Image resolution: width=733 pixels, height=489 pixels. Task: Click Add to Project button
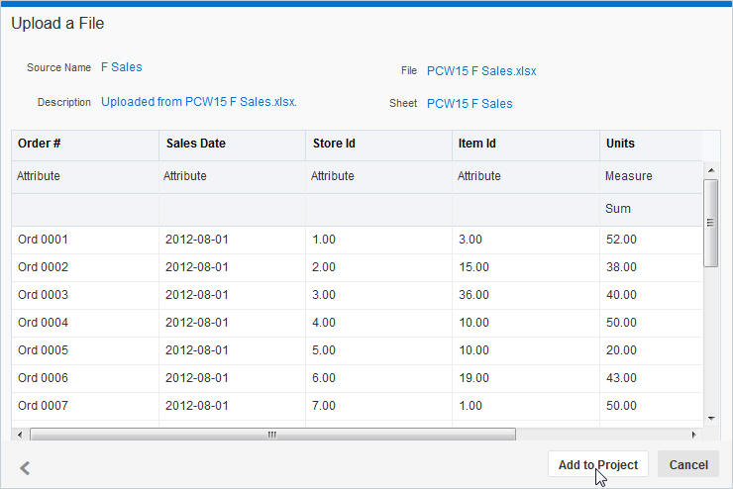pos(598,464)
